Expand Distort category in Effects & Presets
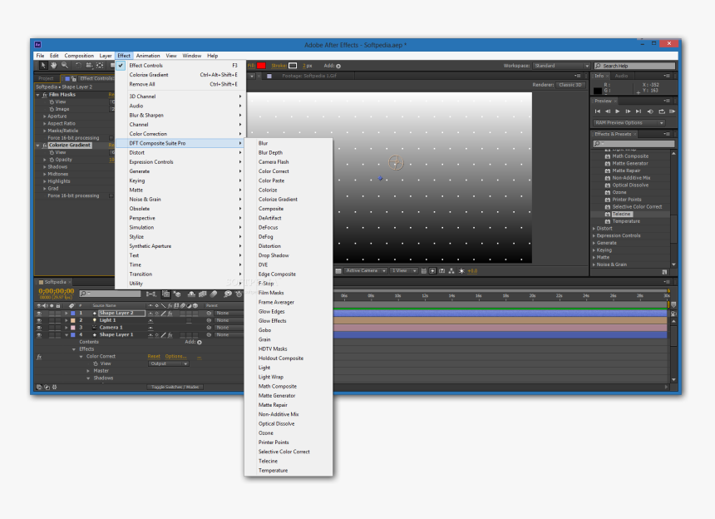 [594, 229]
